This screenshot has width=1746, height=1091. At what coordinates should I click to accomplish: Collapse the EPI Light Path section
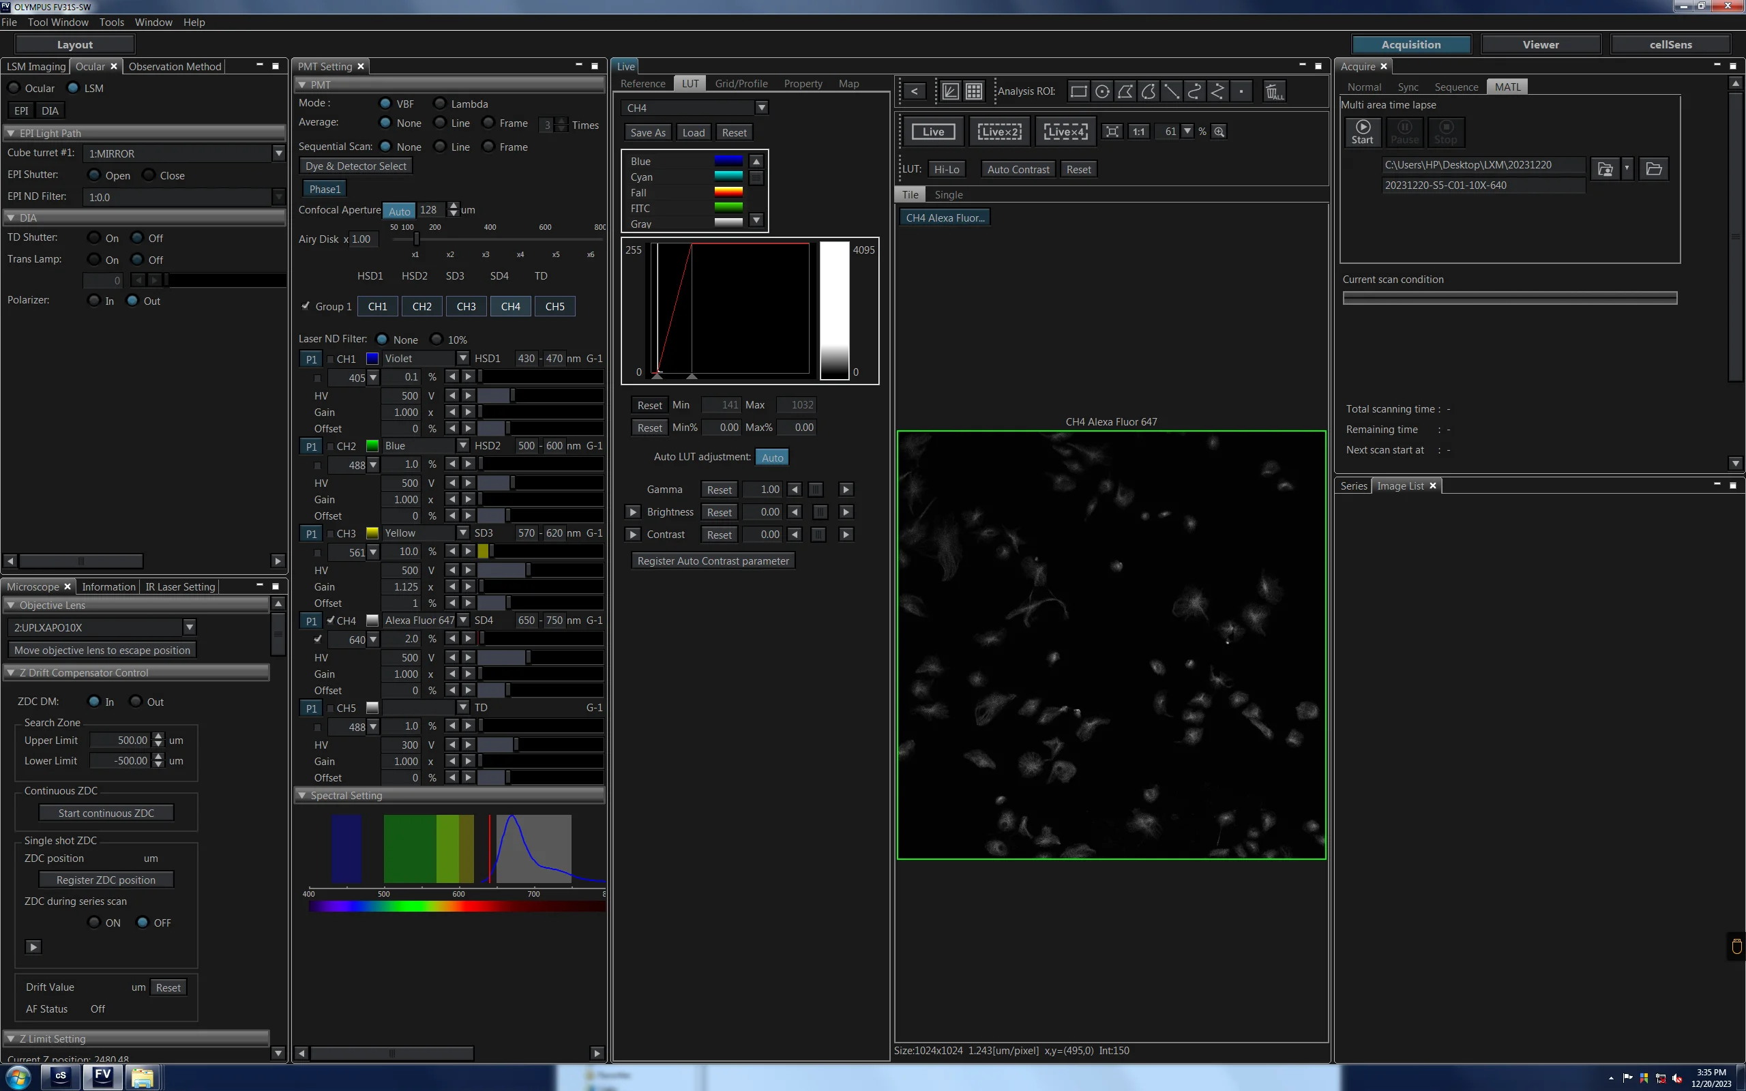(x=11, y=134)
